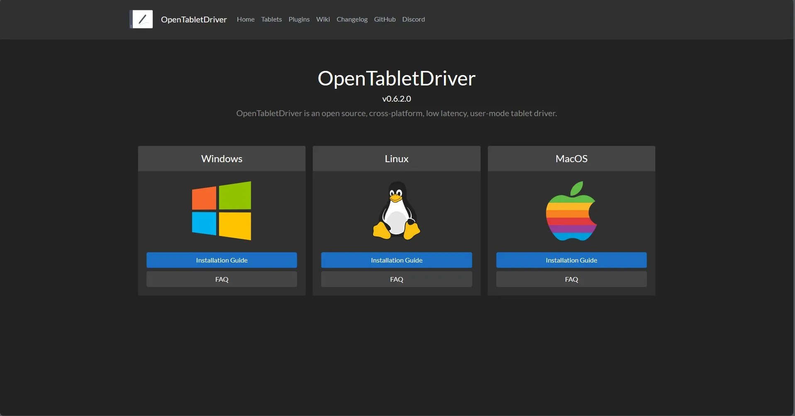Open the MacOS Installation Guide
Viewport: 795px width, 416px height.
coord(571,260)
